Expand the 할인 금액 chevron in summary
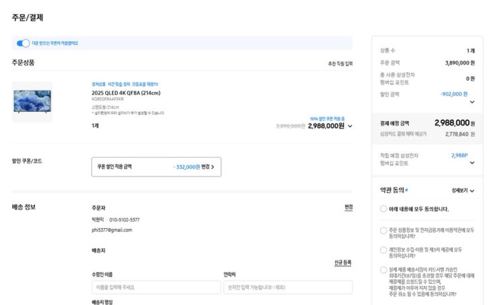501x305 pixels. [x=471, y=103]
